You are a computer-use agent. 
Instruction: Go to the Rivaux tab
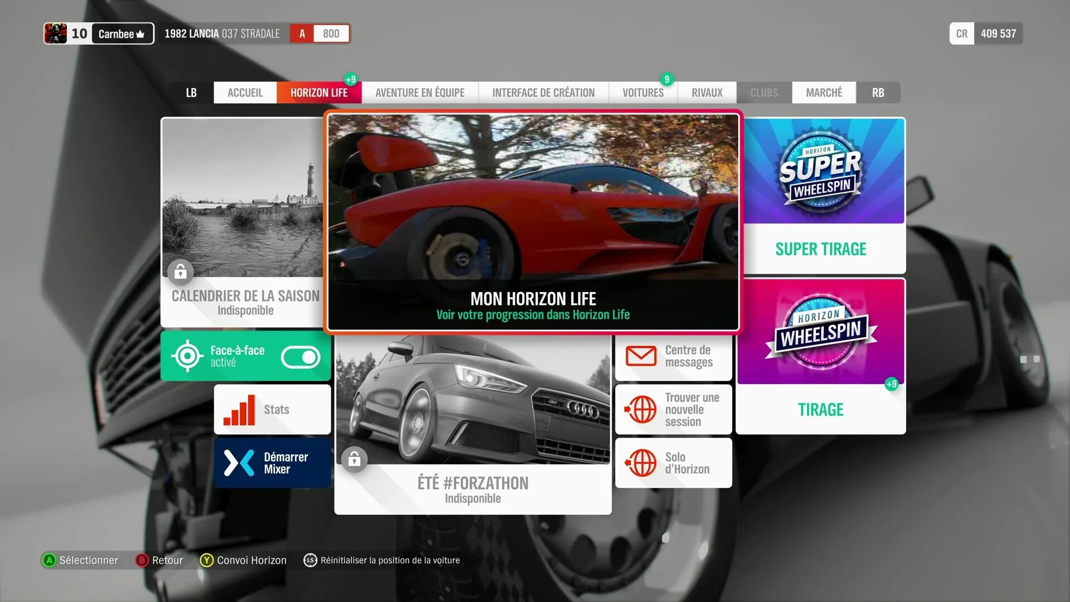(x=707, y=93)
